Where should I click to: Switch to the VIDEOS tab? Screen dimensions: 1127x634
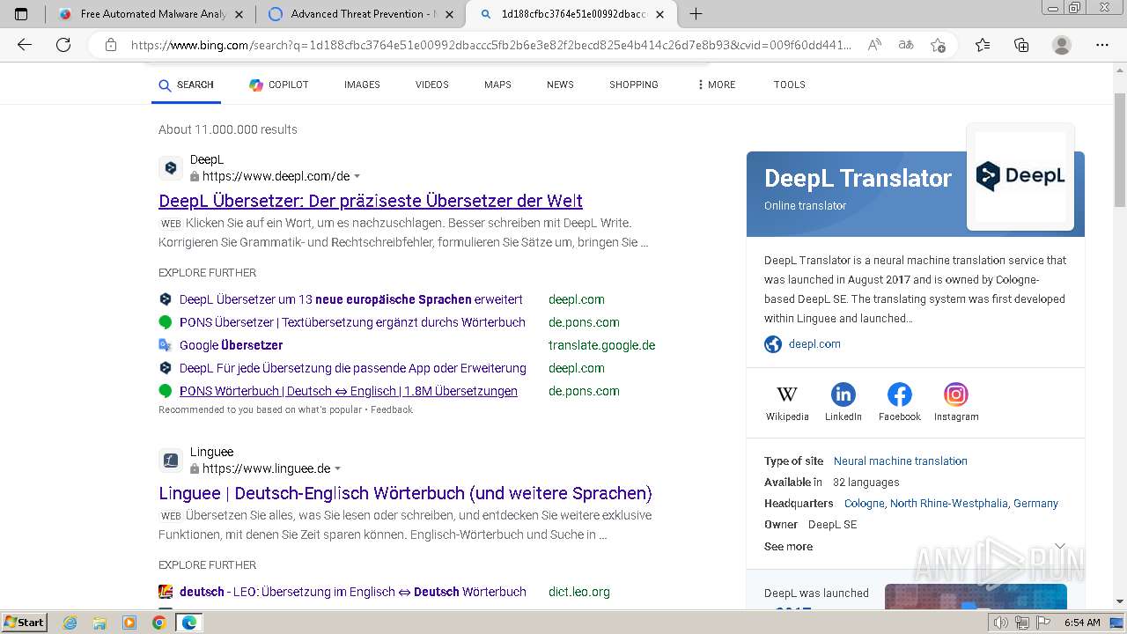click(432, 85)
